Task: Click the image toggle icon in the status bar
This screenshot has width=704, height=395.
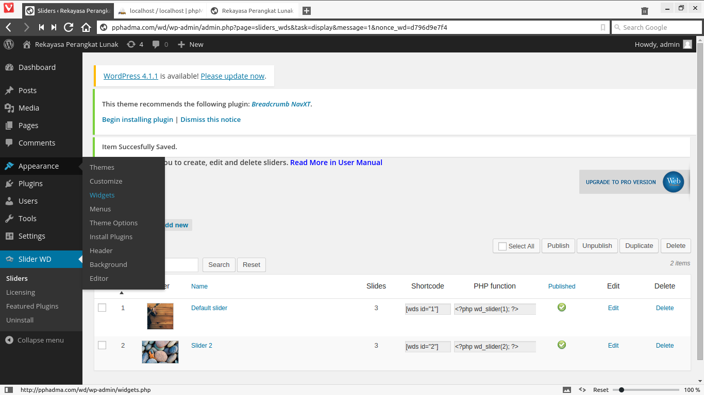Action: (x=567, y=390)
